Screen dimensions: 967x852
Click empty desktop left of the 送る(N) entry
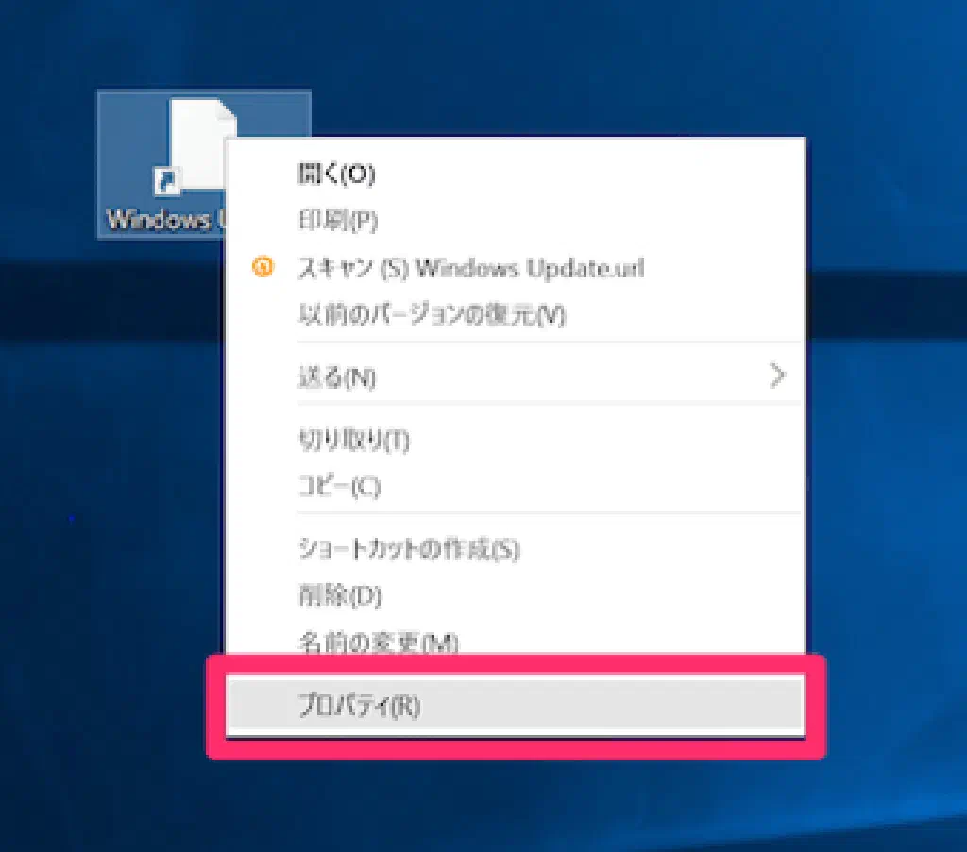point(113,377)
